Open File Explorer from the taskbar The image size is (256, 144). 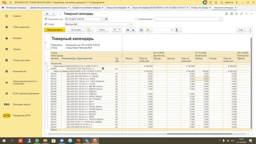point(45,141)
